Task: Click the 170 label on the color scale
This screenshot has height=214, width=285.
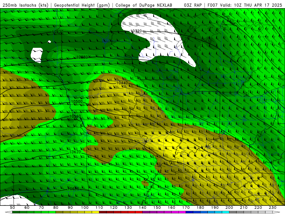Action: [x=186, y=208]
